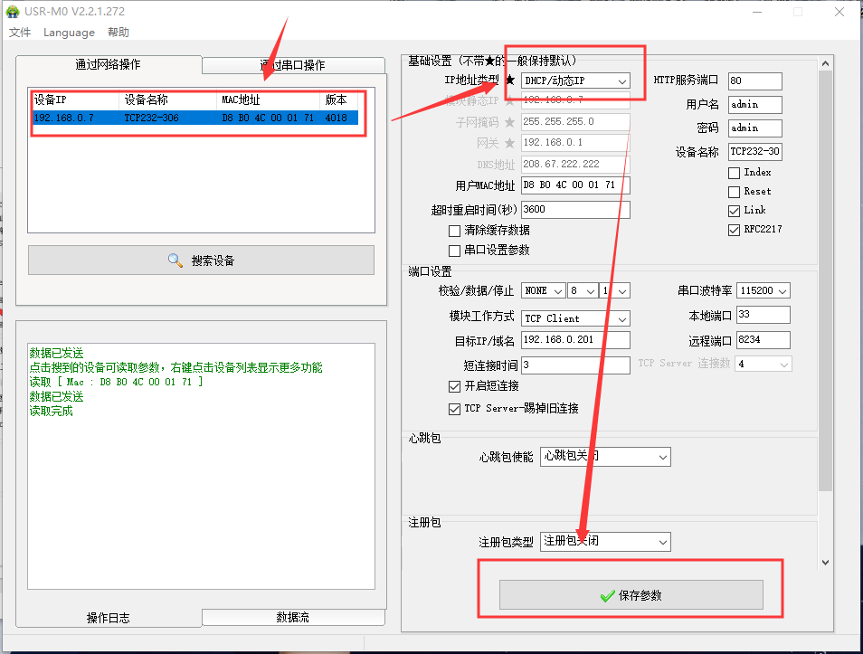This screenshot has height=654, width=863.
Task: Click the magnifier icon on search device button
Action: pyautogui.click(x=175, y=261)
